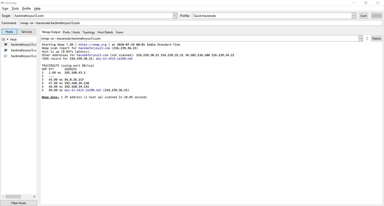Click the underlined Nmap done: text
Screen dimensions: 384x206
[x=50, y=97]
